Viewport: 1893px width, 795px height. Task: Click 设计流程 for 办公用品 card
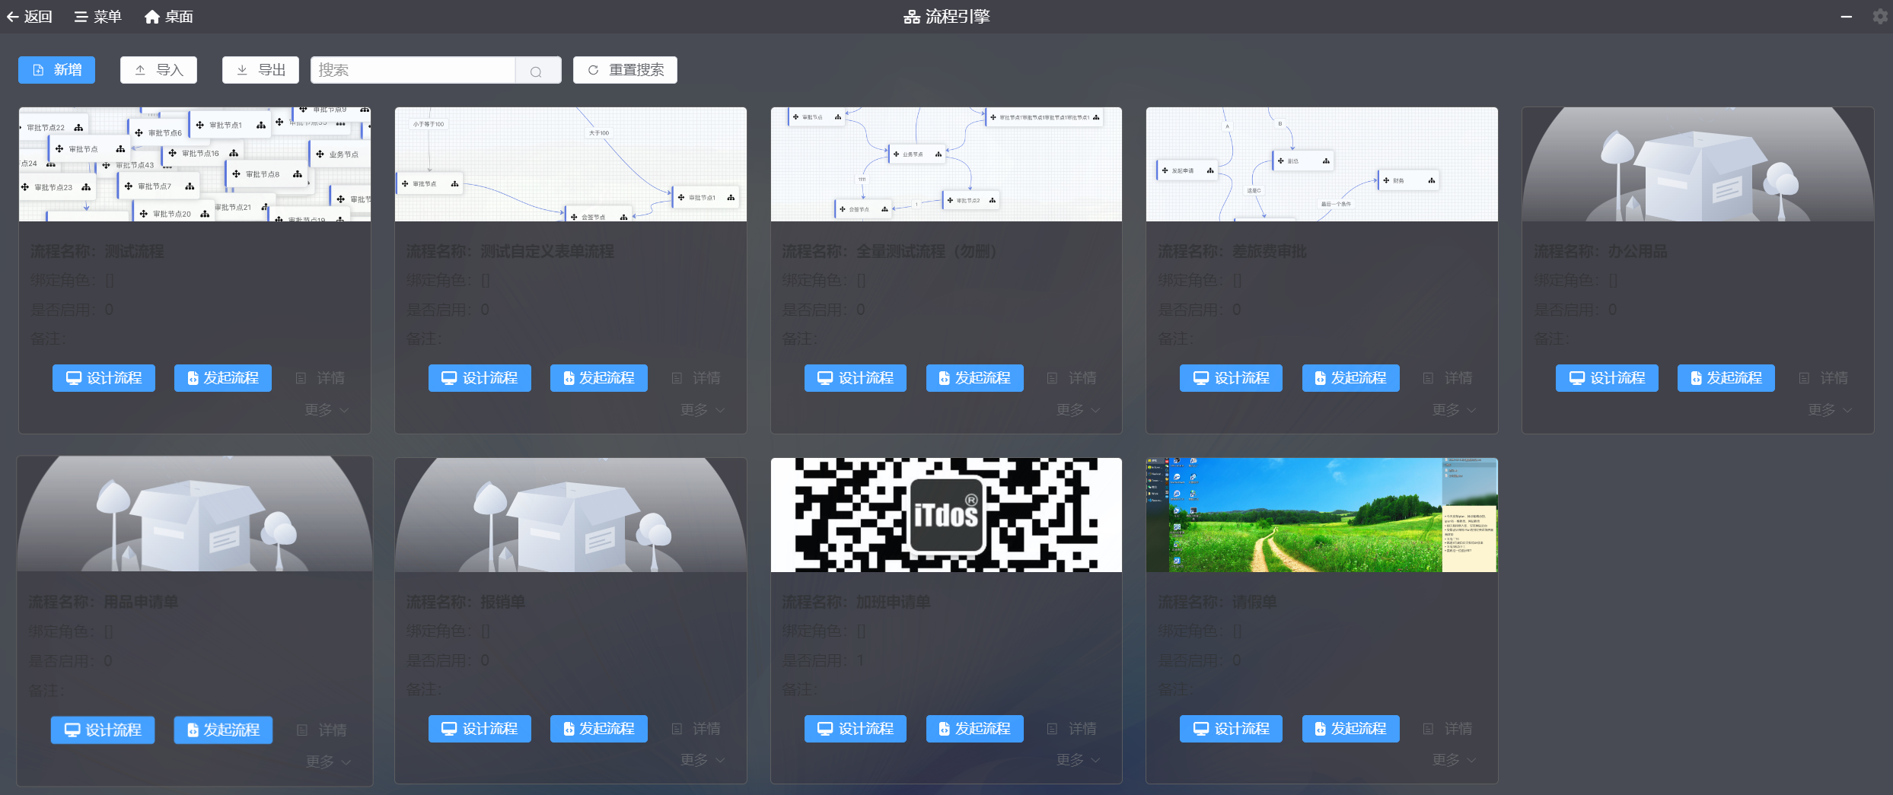click(1607, 378)
